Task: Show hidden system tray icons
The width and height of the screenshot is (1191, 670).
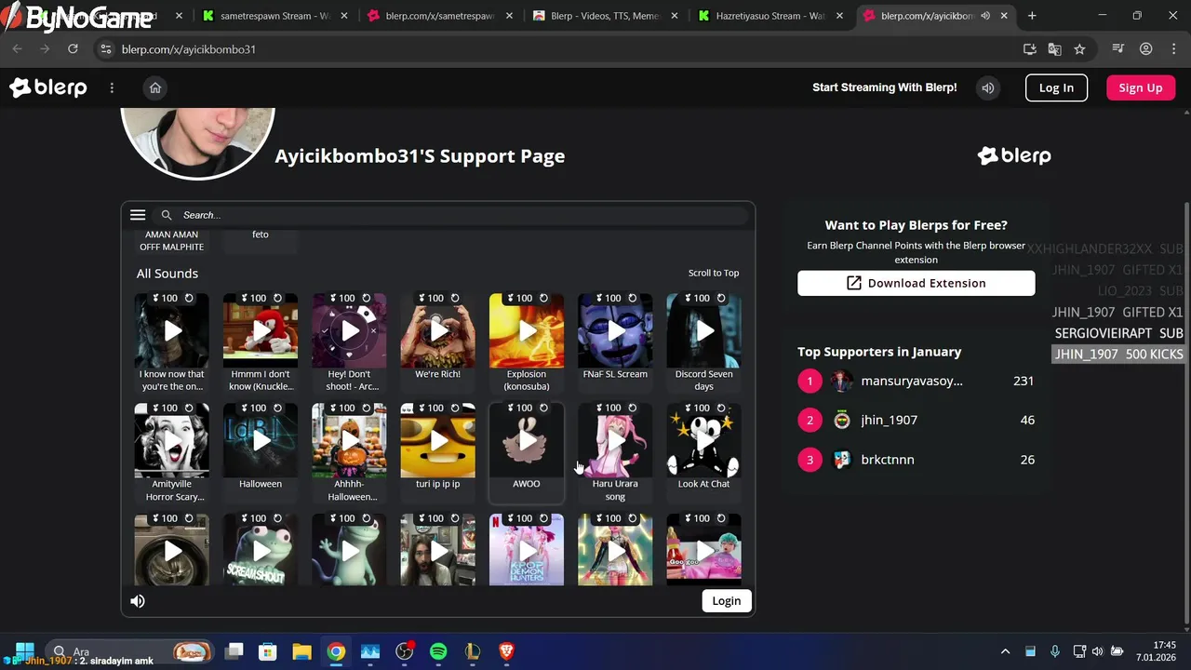Action: coord(1005,651)
